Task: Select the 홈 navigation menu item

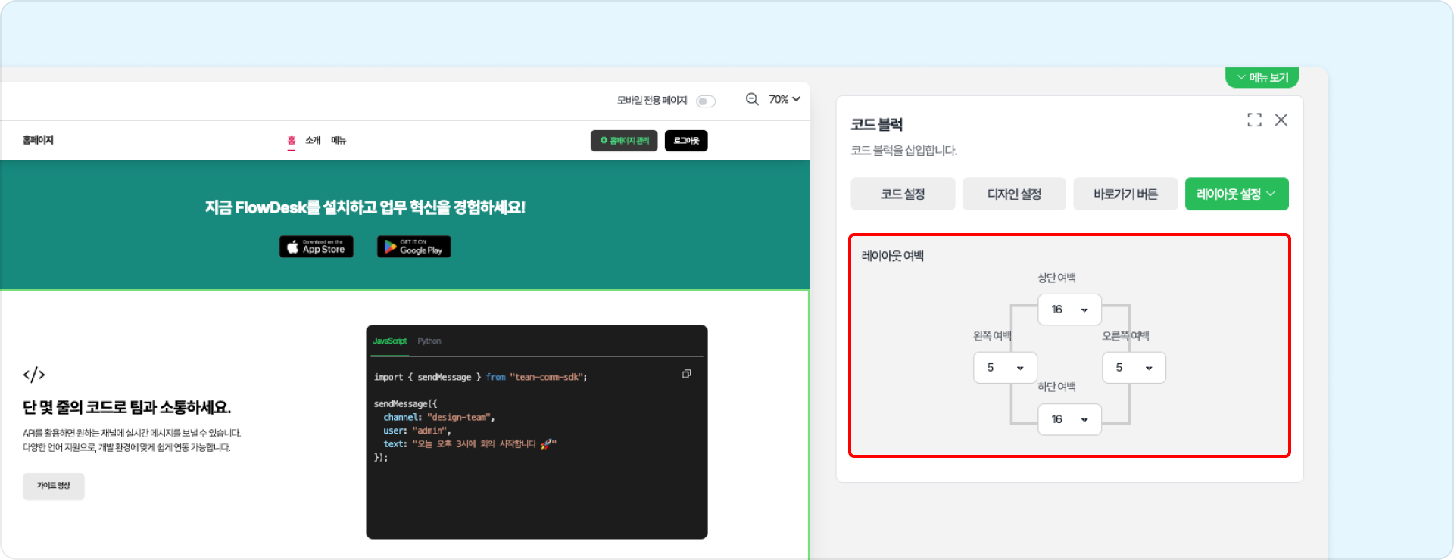Action: click(x=291, y=141)
